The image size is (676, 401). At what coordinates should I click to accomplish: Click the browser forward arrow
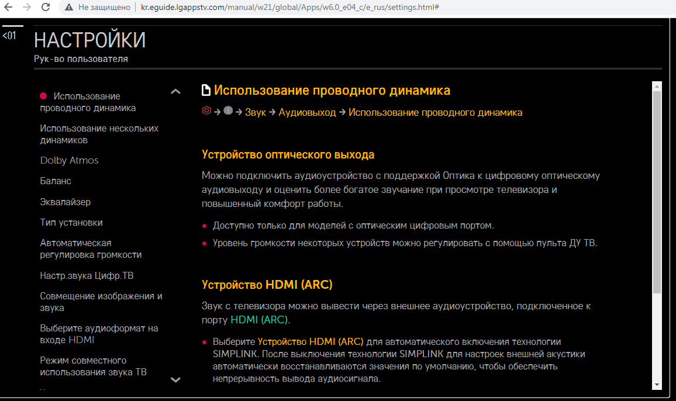click(x=27, y=8)
